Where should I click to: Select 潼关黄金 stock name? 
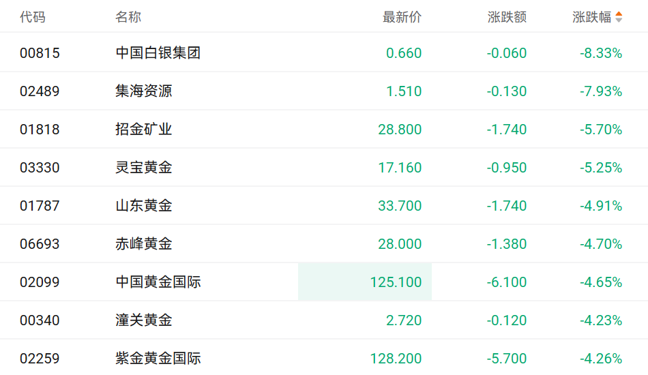click(x=144, y=320)
